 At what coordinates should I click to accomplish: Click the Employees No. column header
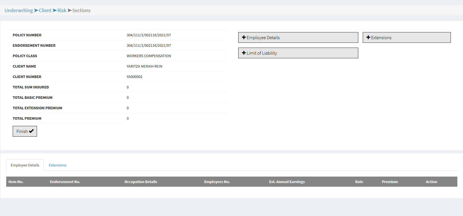click(217, 182)
